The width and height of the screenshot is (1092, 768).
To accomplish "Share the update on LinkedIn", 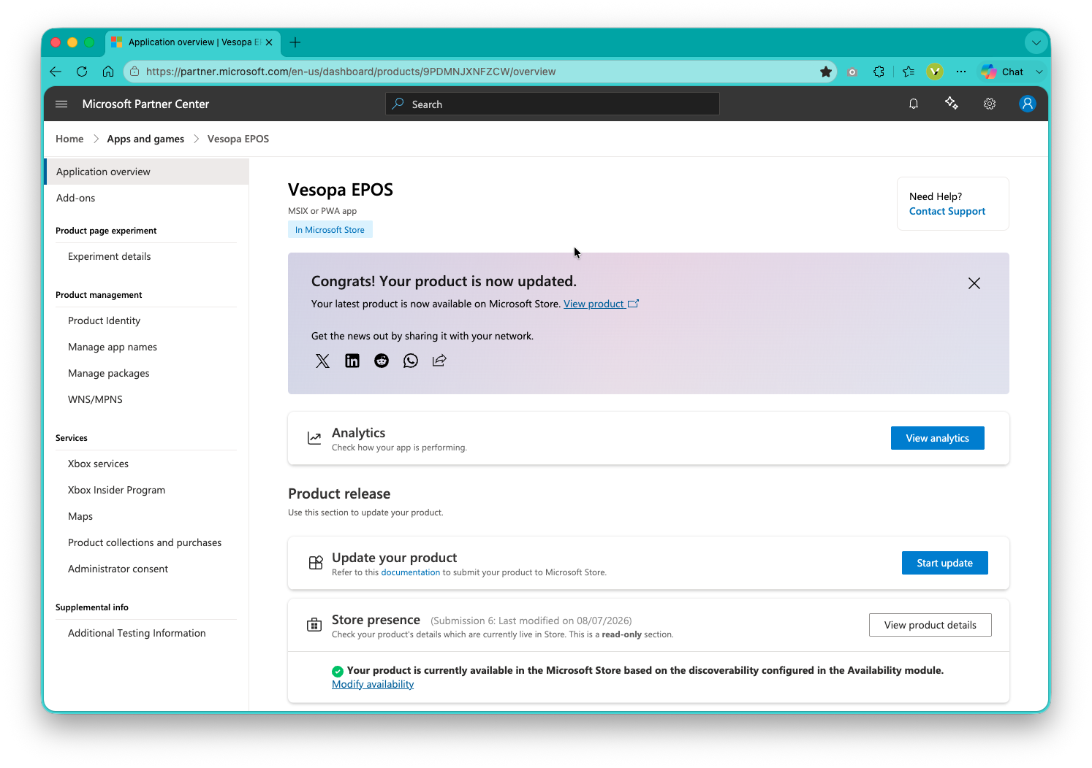I will point(352,361).
